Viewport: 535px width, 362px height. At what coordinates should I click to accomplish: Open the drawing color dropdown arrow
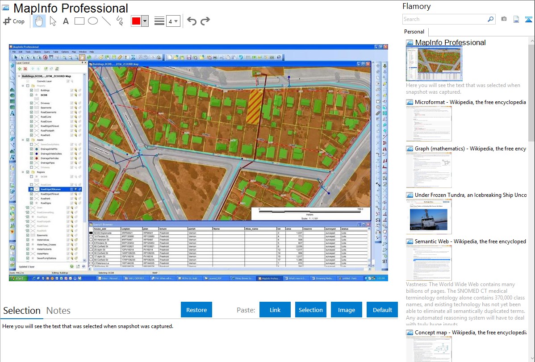click(145, 21)
